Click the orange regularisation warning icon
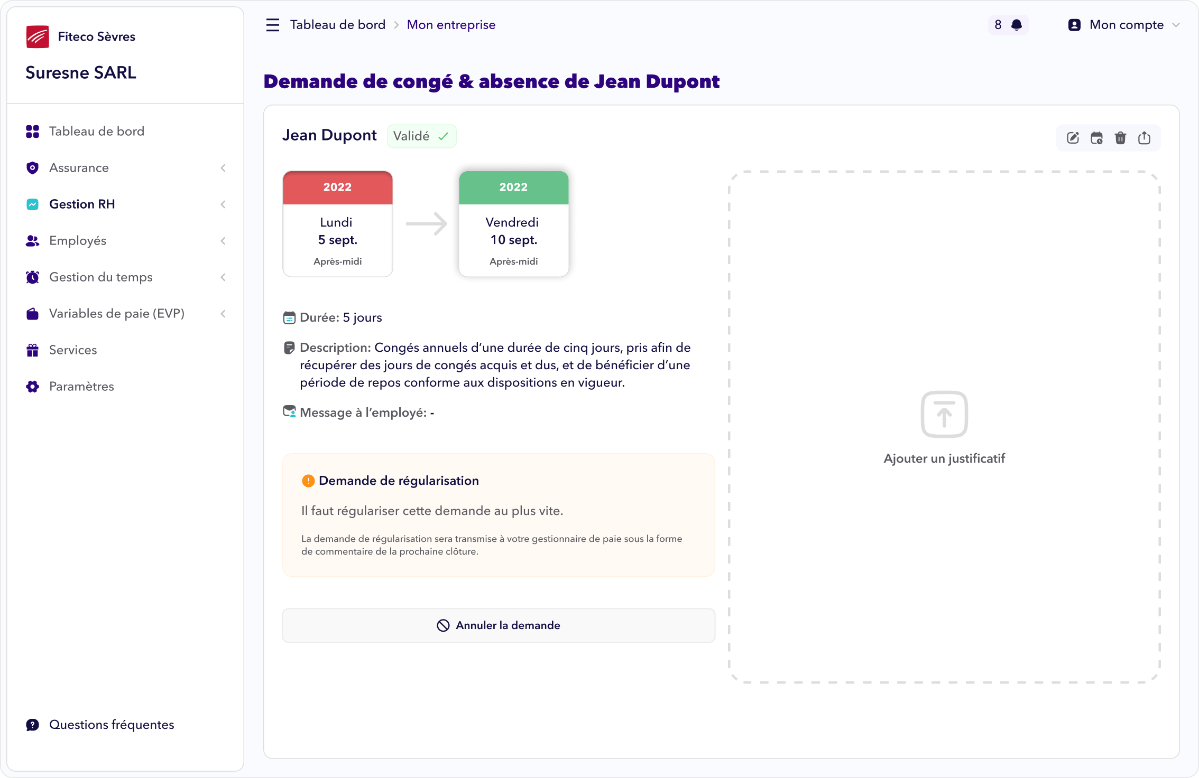This screenshot has height=778, width=1199. click(308, 481)
